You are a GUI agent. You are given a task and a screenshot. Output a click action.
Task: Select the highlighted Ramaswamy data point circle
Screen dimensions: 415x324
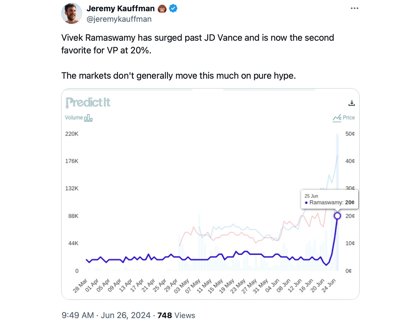338,215
